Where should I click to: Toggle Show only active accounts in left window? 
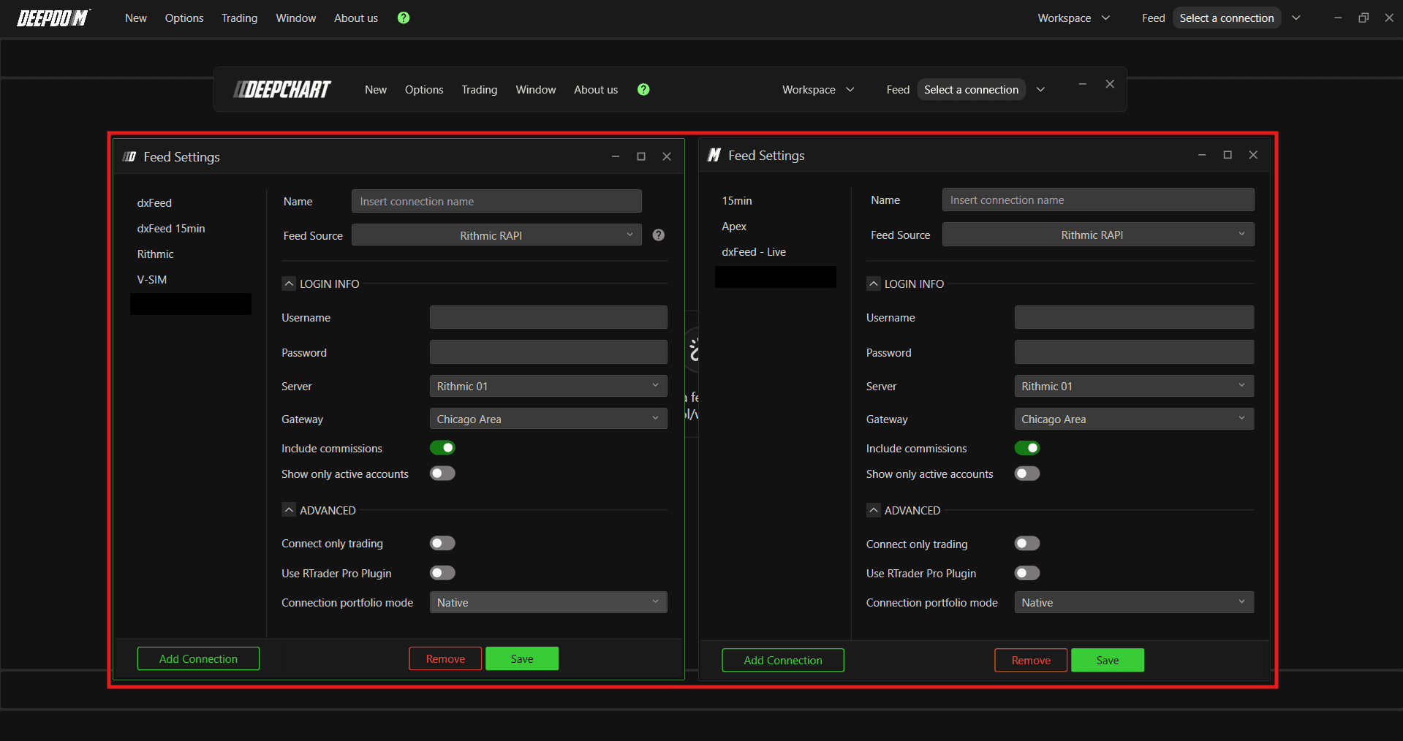[442, 474]
